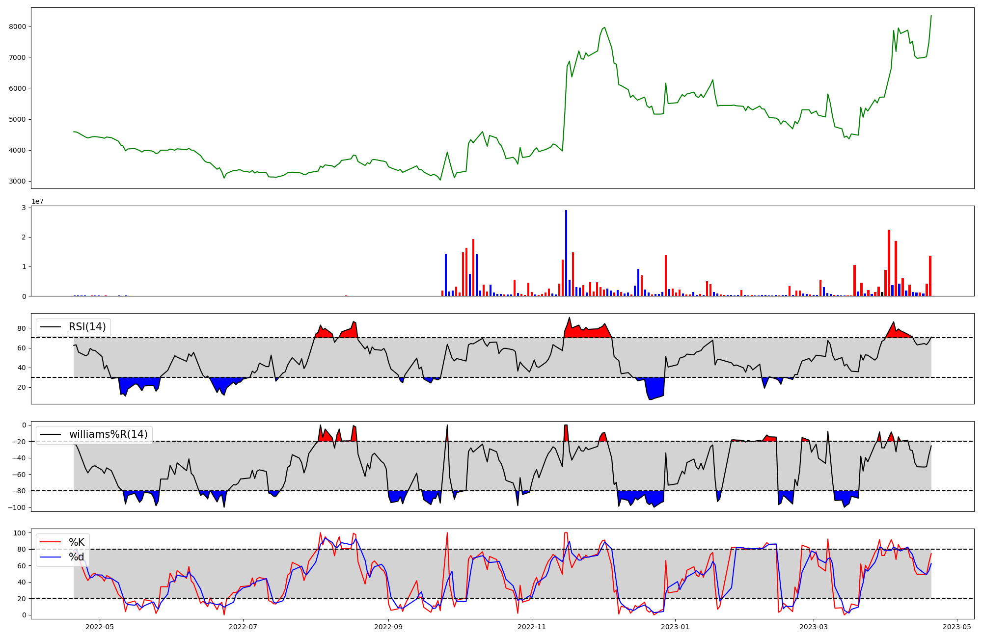Select the %d legend entry
Screen dimensions: 982x638
pos(76,557)
